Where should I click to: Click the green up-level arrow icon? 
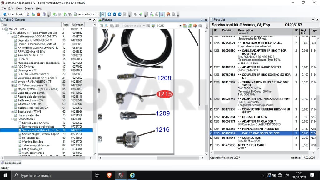(x=65, y=14)
